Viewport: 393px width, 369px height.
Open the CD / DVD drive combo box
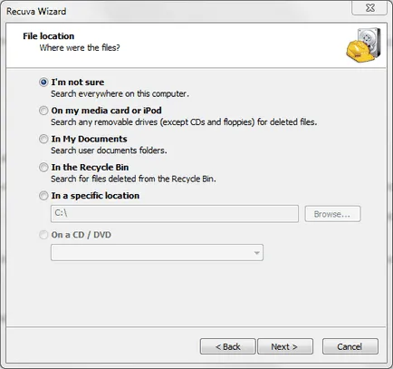click(157, 253)
